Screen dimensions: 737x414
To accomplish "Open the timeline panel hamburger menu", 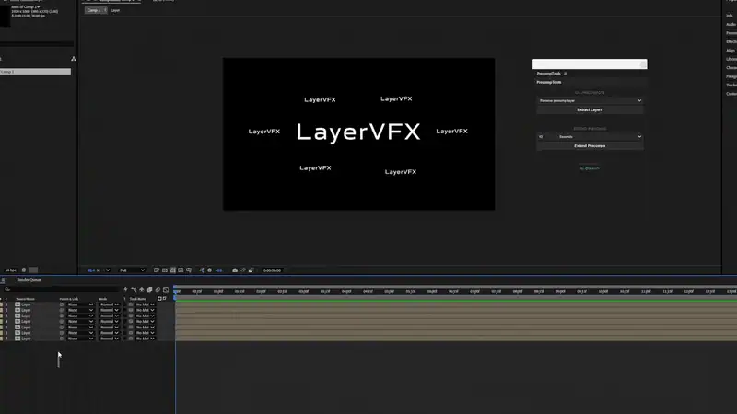I will 3,280.
